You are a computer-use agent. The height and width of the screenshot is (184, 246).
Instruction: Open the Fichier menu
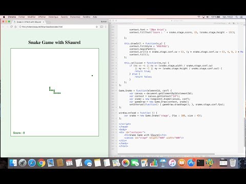22,17
